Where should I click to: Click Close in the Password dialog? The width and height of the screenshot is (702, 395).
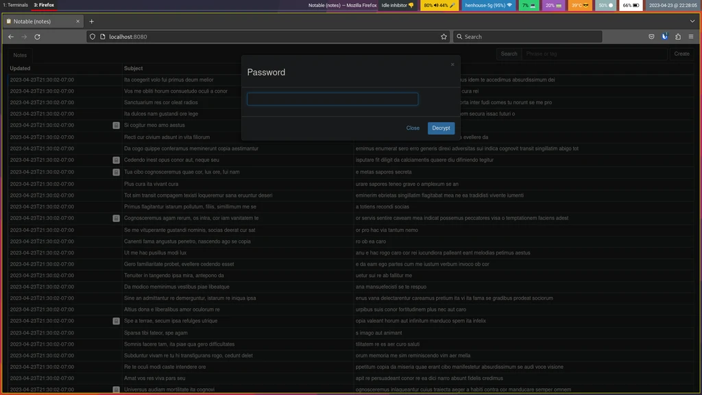coord(413,128)
